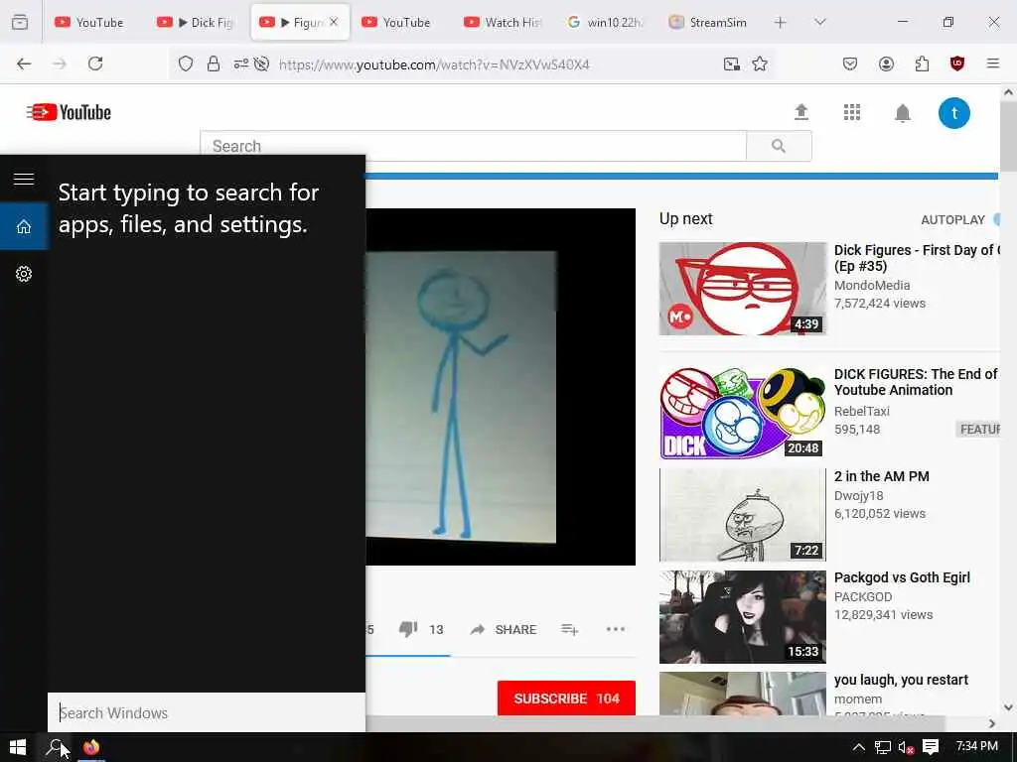Viewport: 1017px width, 762px height.
Task: Click the scroll down arrow on scrollbar
Action: (x=1008, y=706)
